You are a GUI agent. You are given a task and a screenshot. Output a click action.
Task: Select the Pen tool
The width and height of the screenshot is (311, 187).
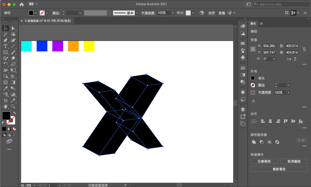(x=5, y=41)
